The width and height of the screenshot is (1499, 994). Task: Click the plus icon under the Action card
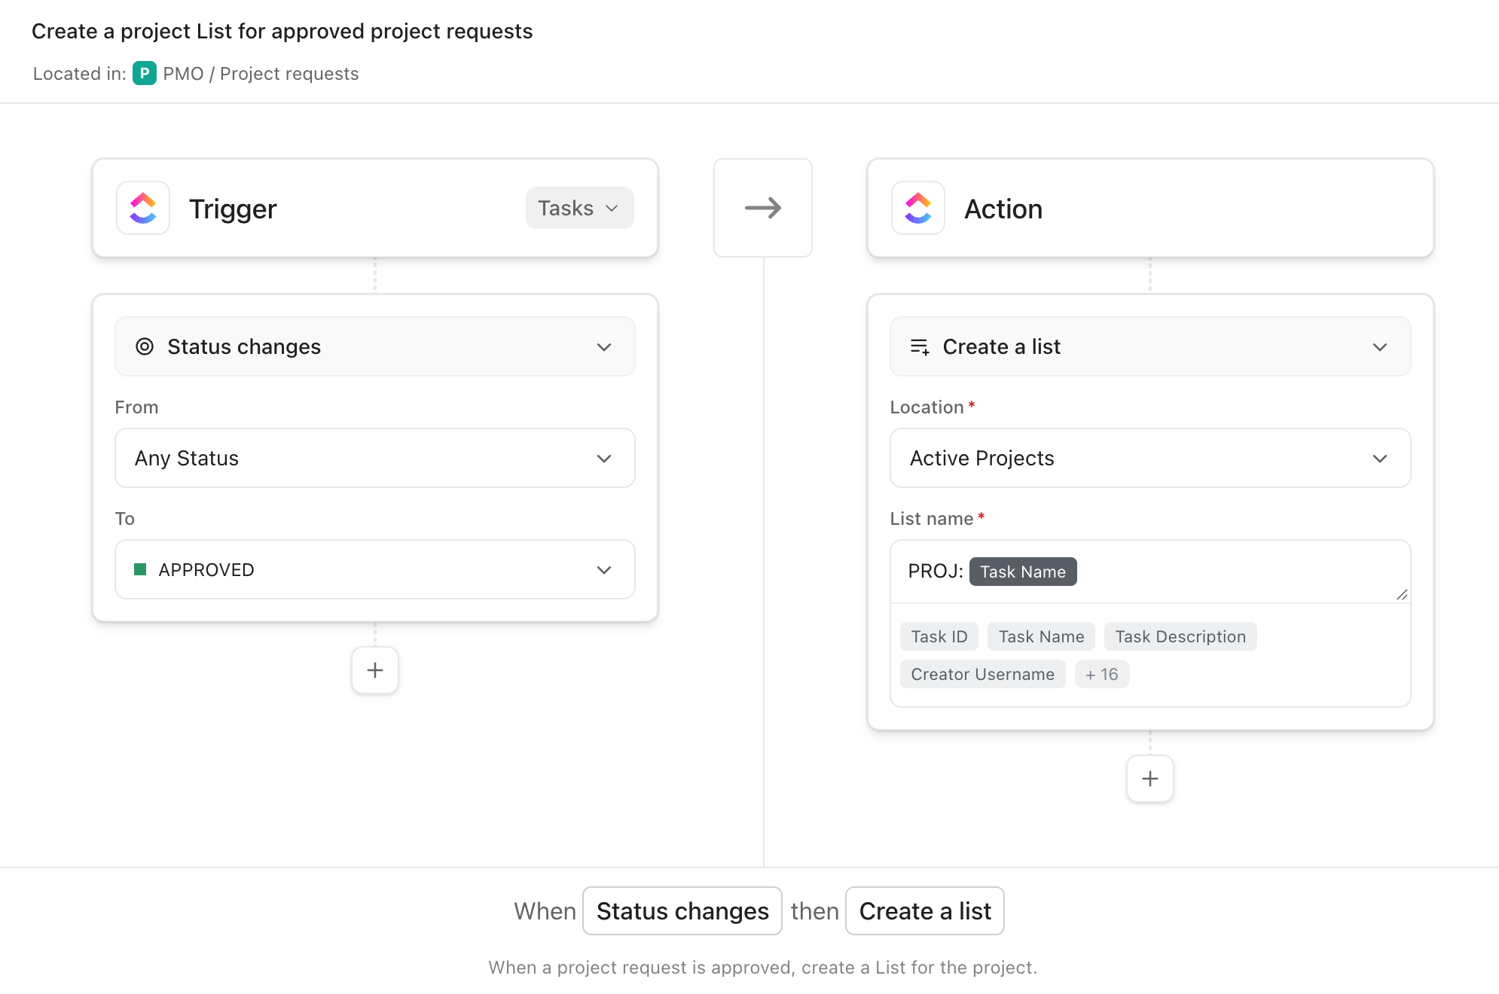point(1149,779)
